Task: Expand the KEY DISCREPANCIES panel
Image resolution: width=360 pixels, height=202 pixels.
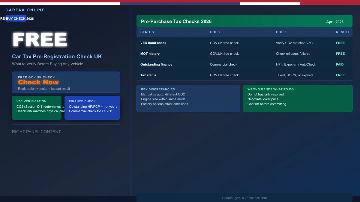Action: click(x=188, y=98)
